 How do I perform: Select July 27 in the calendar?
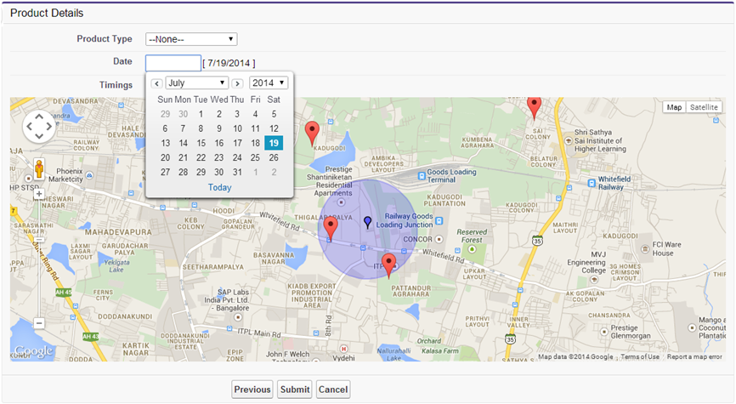(x=165, y=173)
